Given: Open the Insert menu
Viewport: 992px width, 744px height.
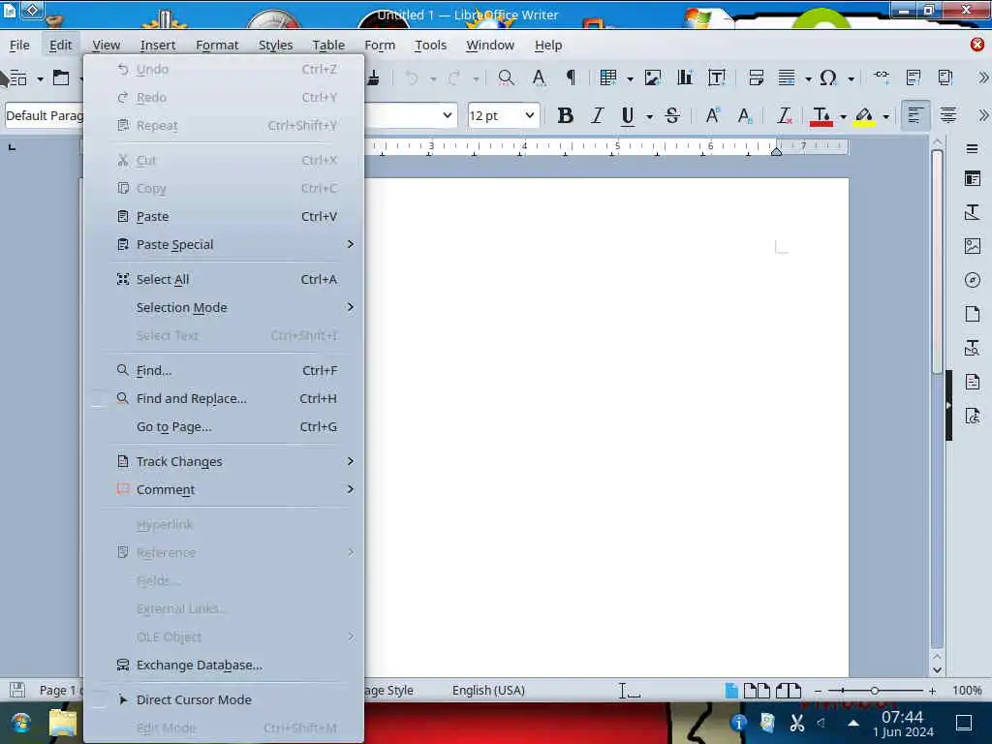Looking at the screenshot, I should (x=158, y=45).
